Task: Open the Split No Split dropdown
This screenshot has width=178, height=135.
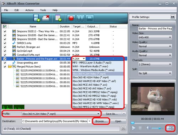Action: coord(155,73)
